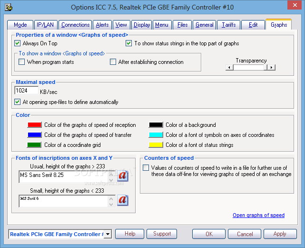Go to the Display tab
The width and height of the screenshot is (305, 248).
[x=142, y=25]
